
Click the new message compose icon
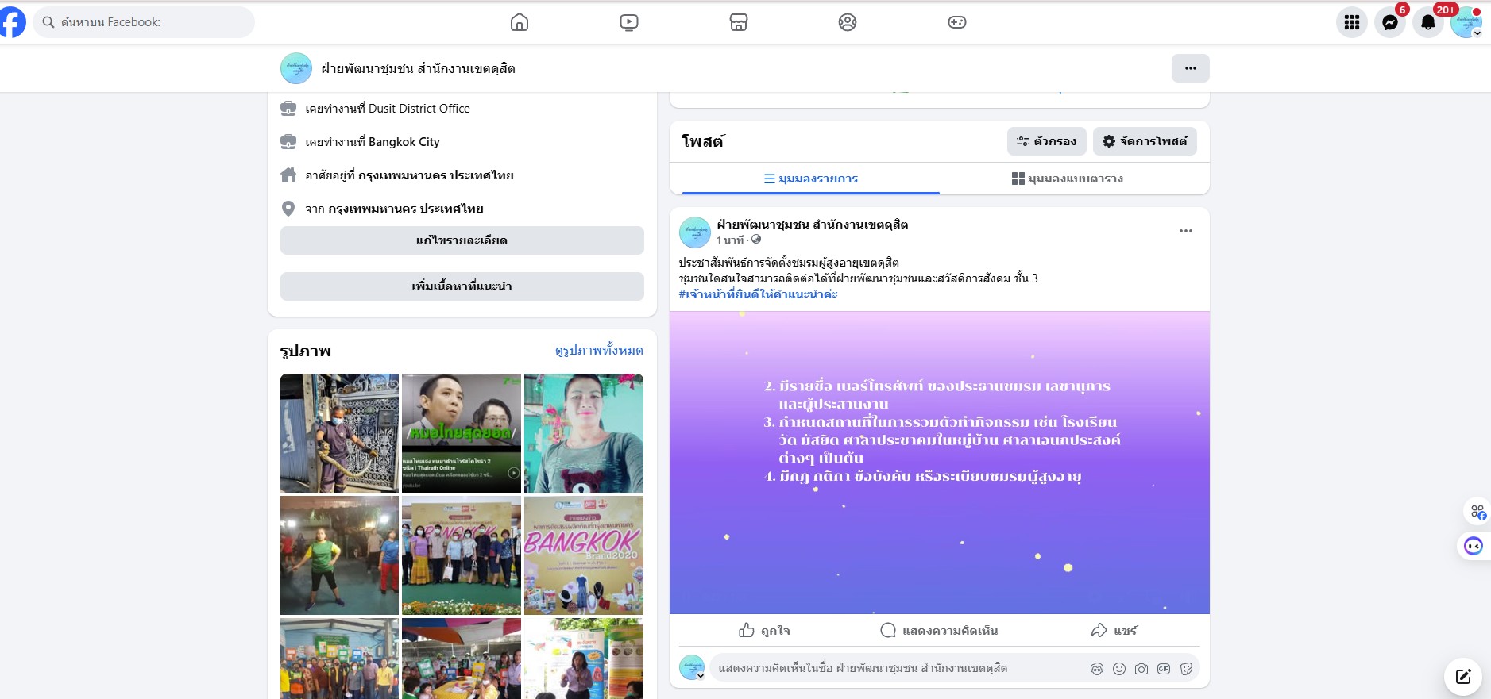point(1463,677)
